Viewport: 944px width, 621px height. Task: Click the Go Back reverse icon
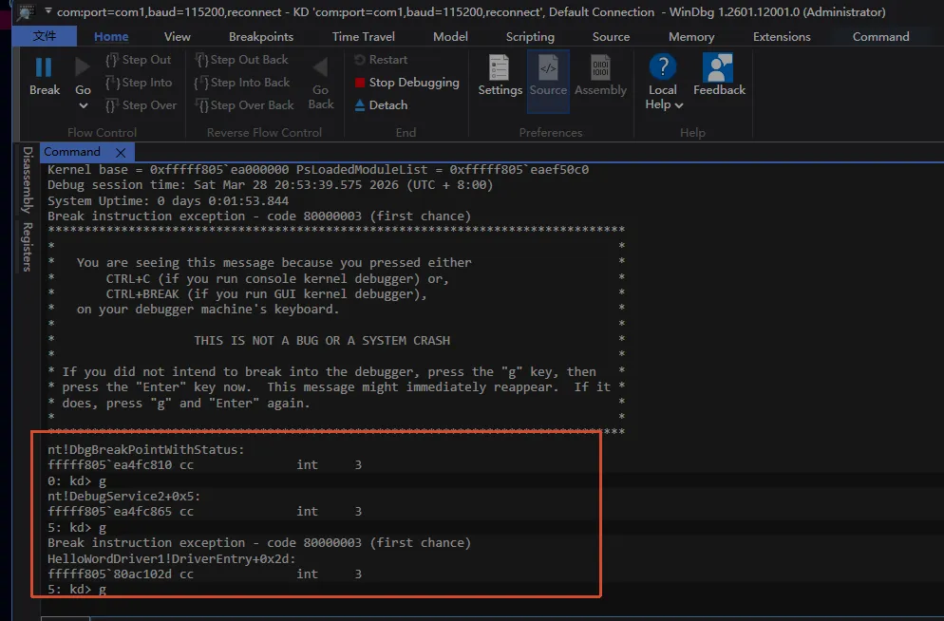tap(321, 68)
